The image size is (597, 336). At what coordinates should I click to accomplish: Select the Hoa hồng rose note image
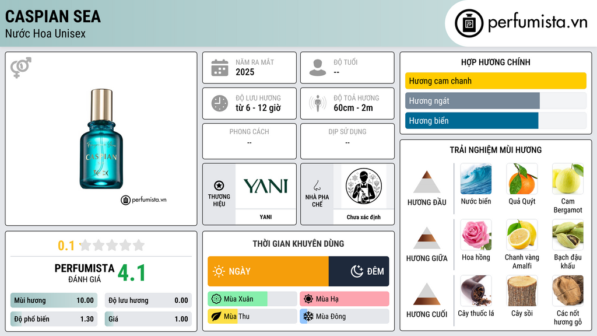click(x=476, y=235)
